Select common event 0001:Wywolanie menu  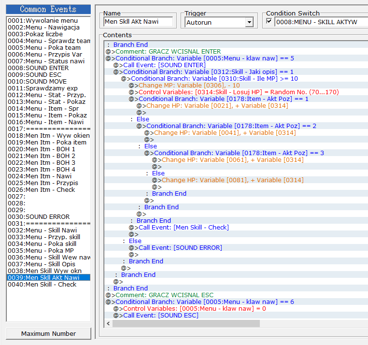(x=48, y=21)
